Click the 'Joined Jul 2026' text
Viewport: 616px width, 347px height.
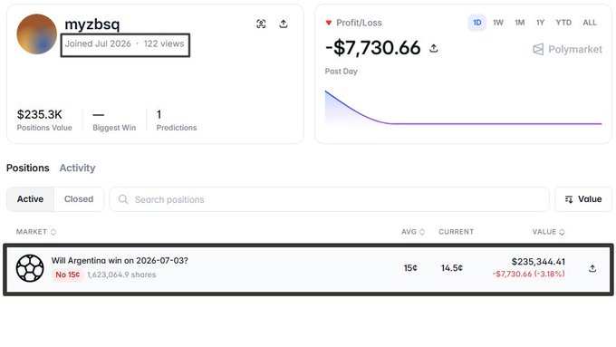coord(98,43)
